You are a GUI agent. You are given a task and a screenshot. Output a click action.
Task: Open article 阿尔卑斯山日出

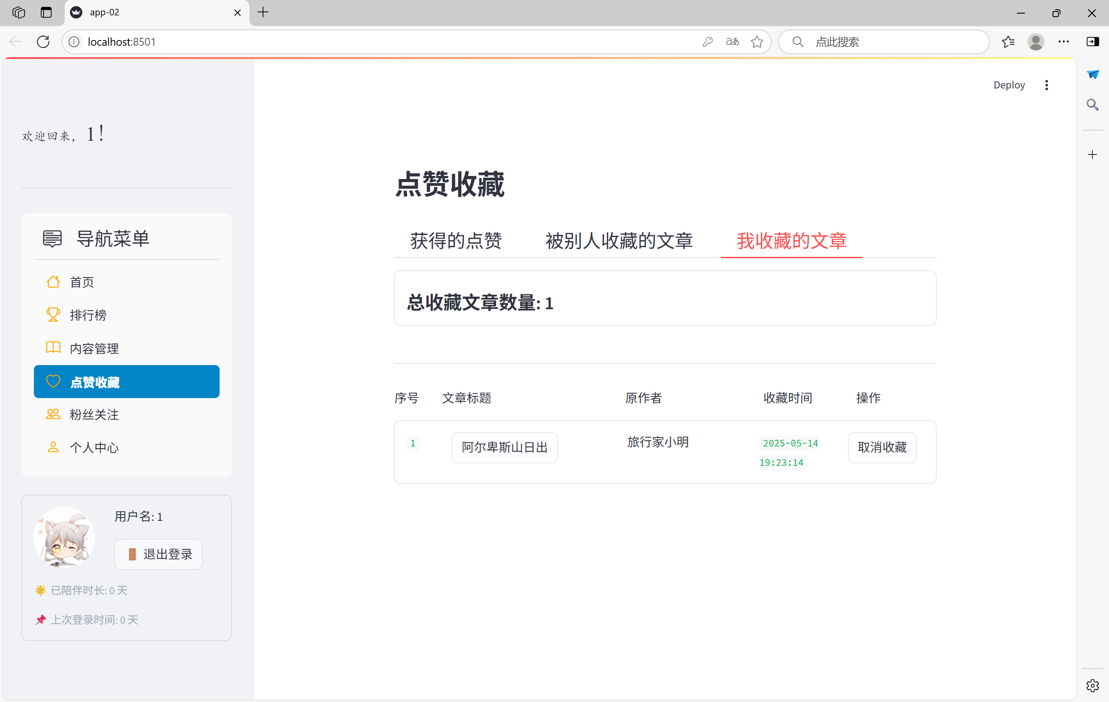tap(504, 447)
